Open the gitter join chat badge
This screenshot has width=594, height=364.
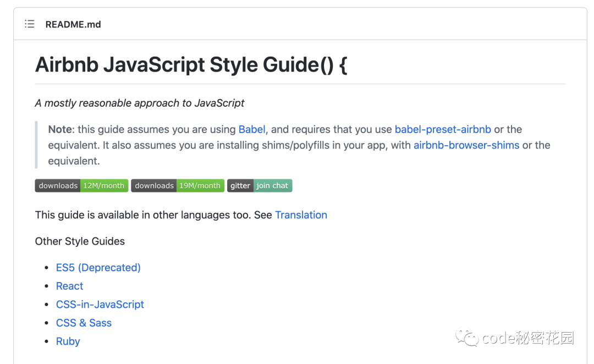(x=260, y=186)
